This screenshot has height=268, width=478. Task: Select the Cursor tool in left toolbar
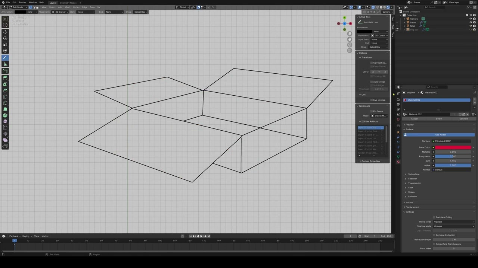[x=5, y=25]
